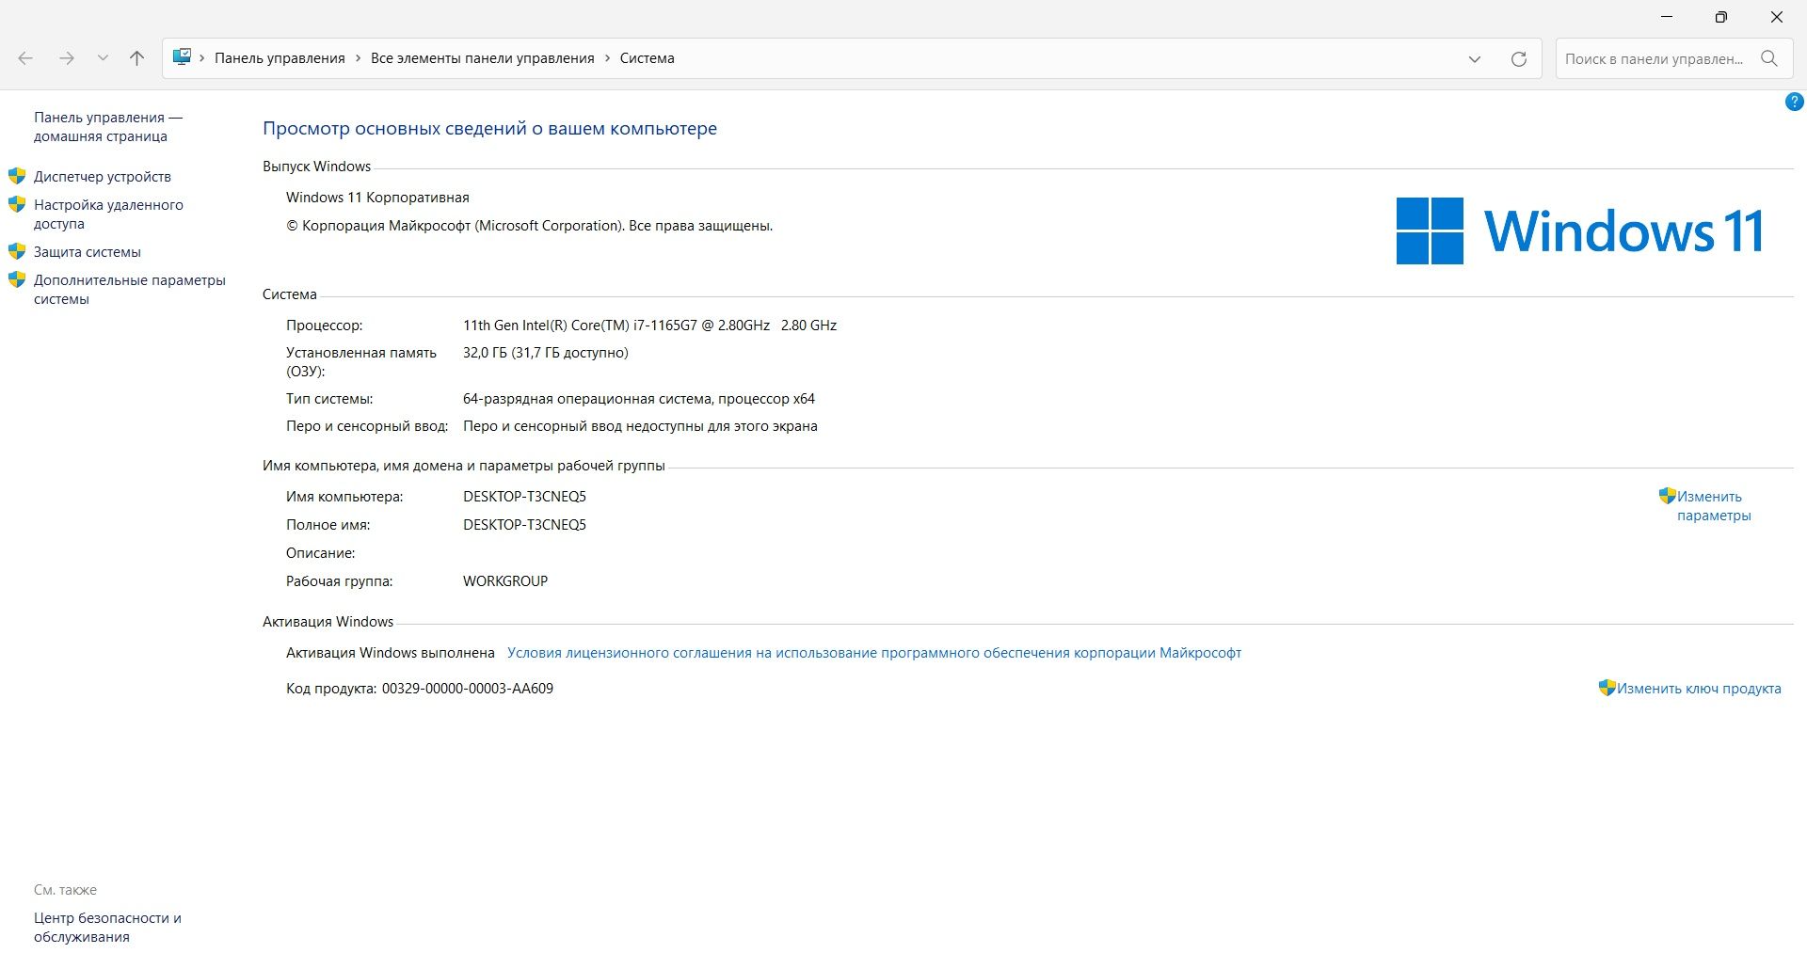Click the shield icon next to Изменить параметры
The image size is (1807, 969).
click(1667, 496)
